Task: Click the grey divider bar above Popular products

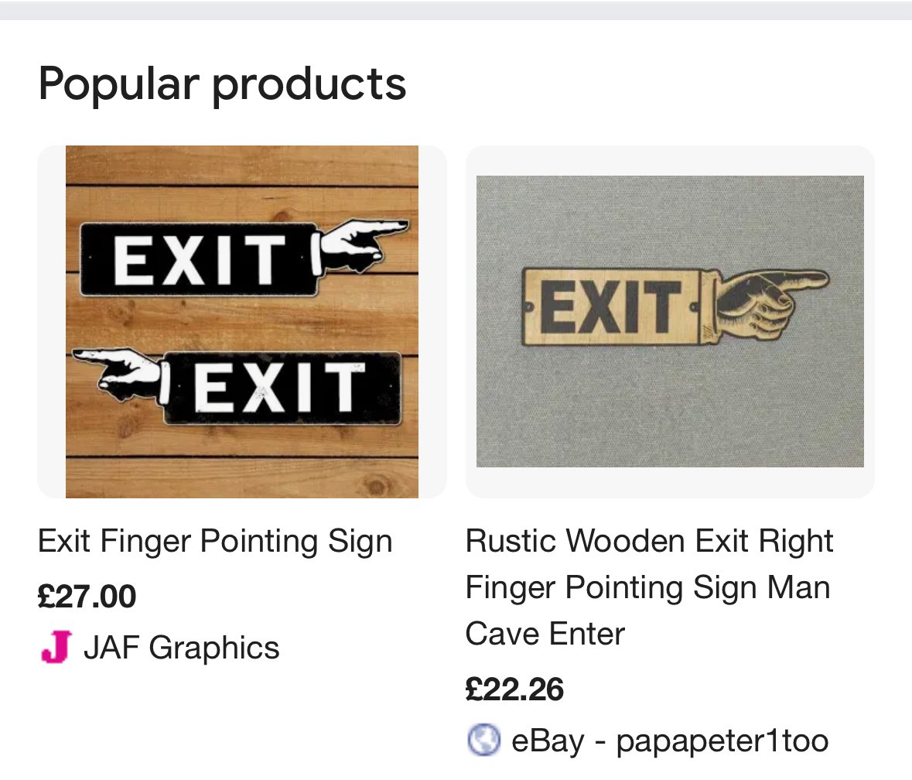Action: (456, 11)
